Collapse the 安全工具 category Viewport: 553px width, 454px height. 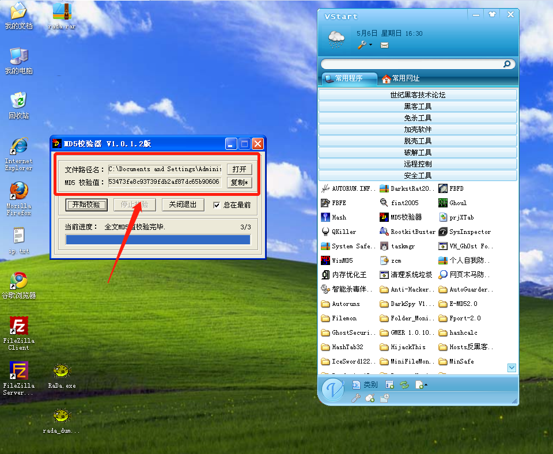[x=418, y=175]
